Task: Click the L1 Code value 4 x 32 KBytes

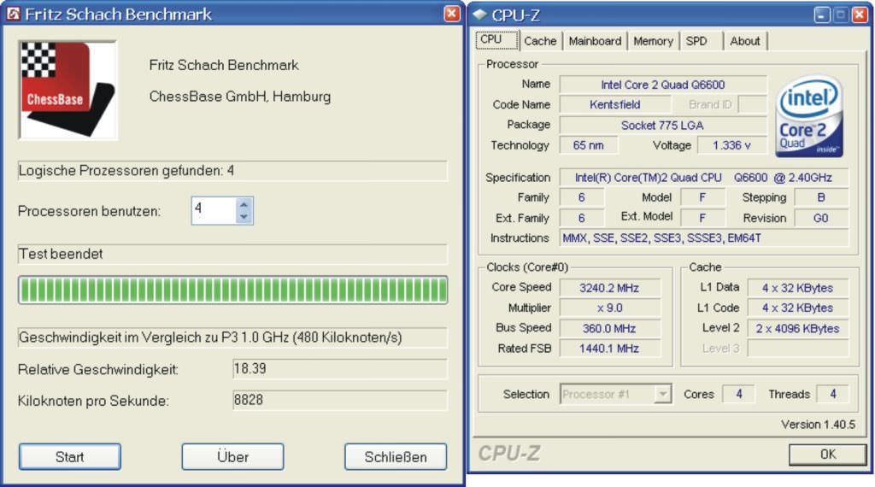Action: click(797, 308)
